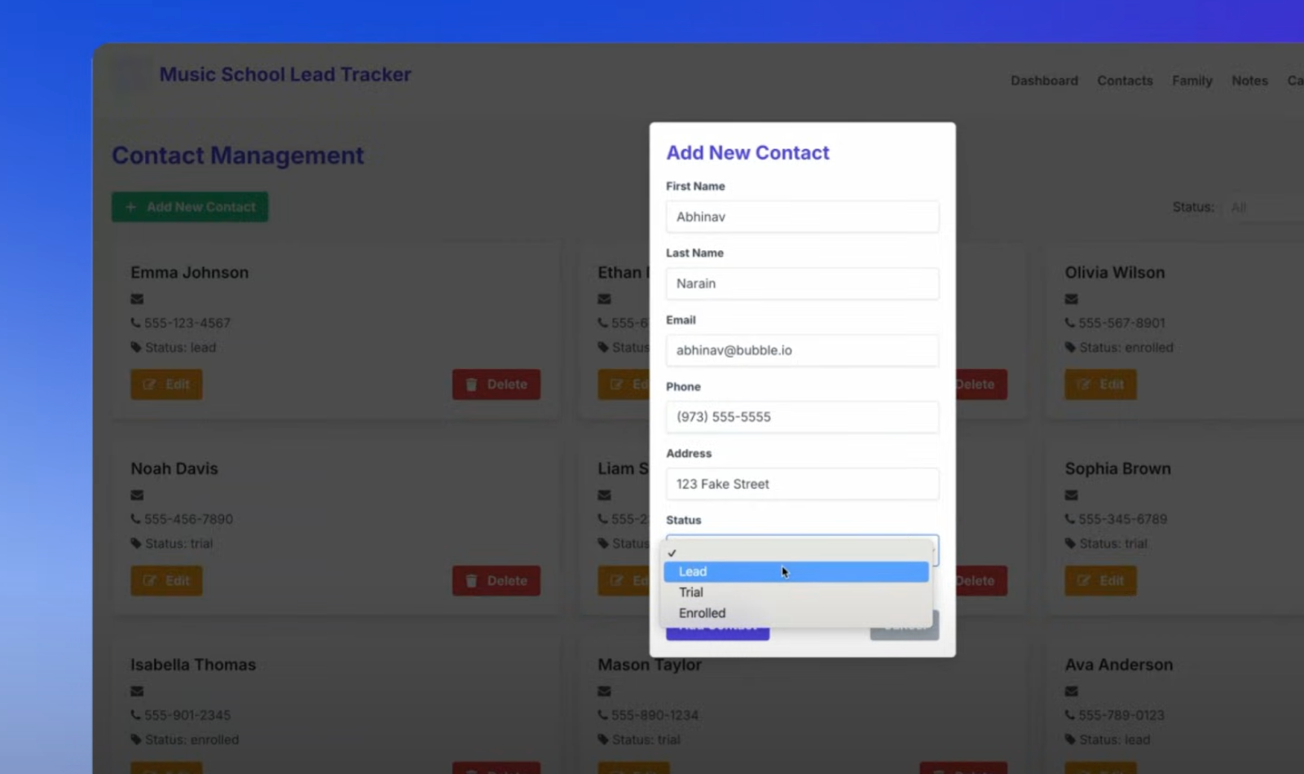1304x774 pixels.
Task: Click the phone icon next to 555-456-7890
Action: (135, 519)
